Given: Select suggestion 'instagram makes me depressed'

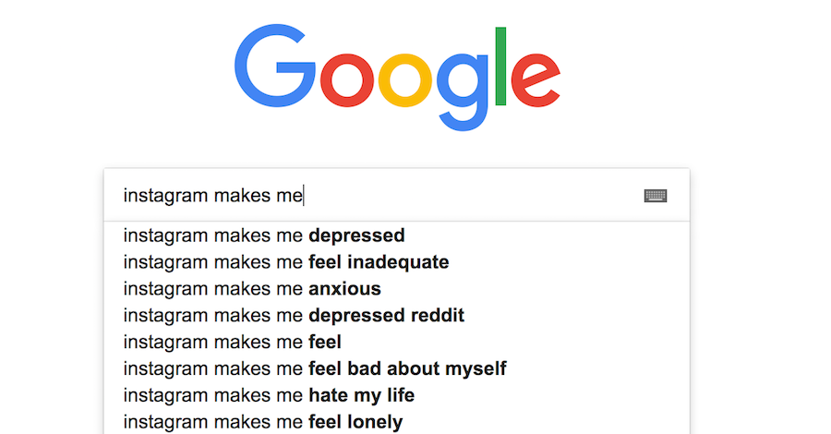Looking at the screenshot, I should click(397, 235).
